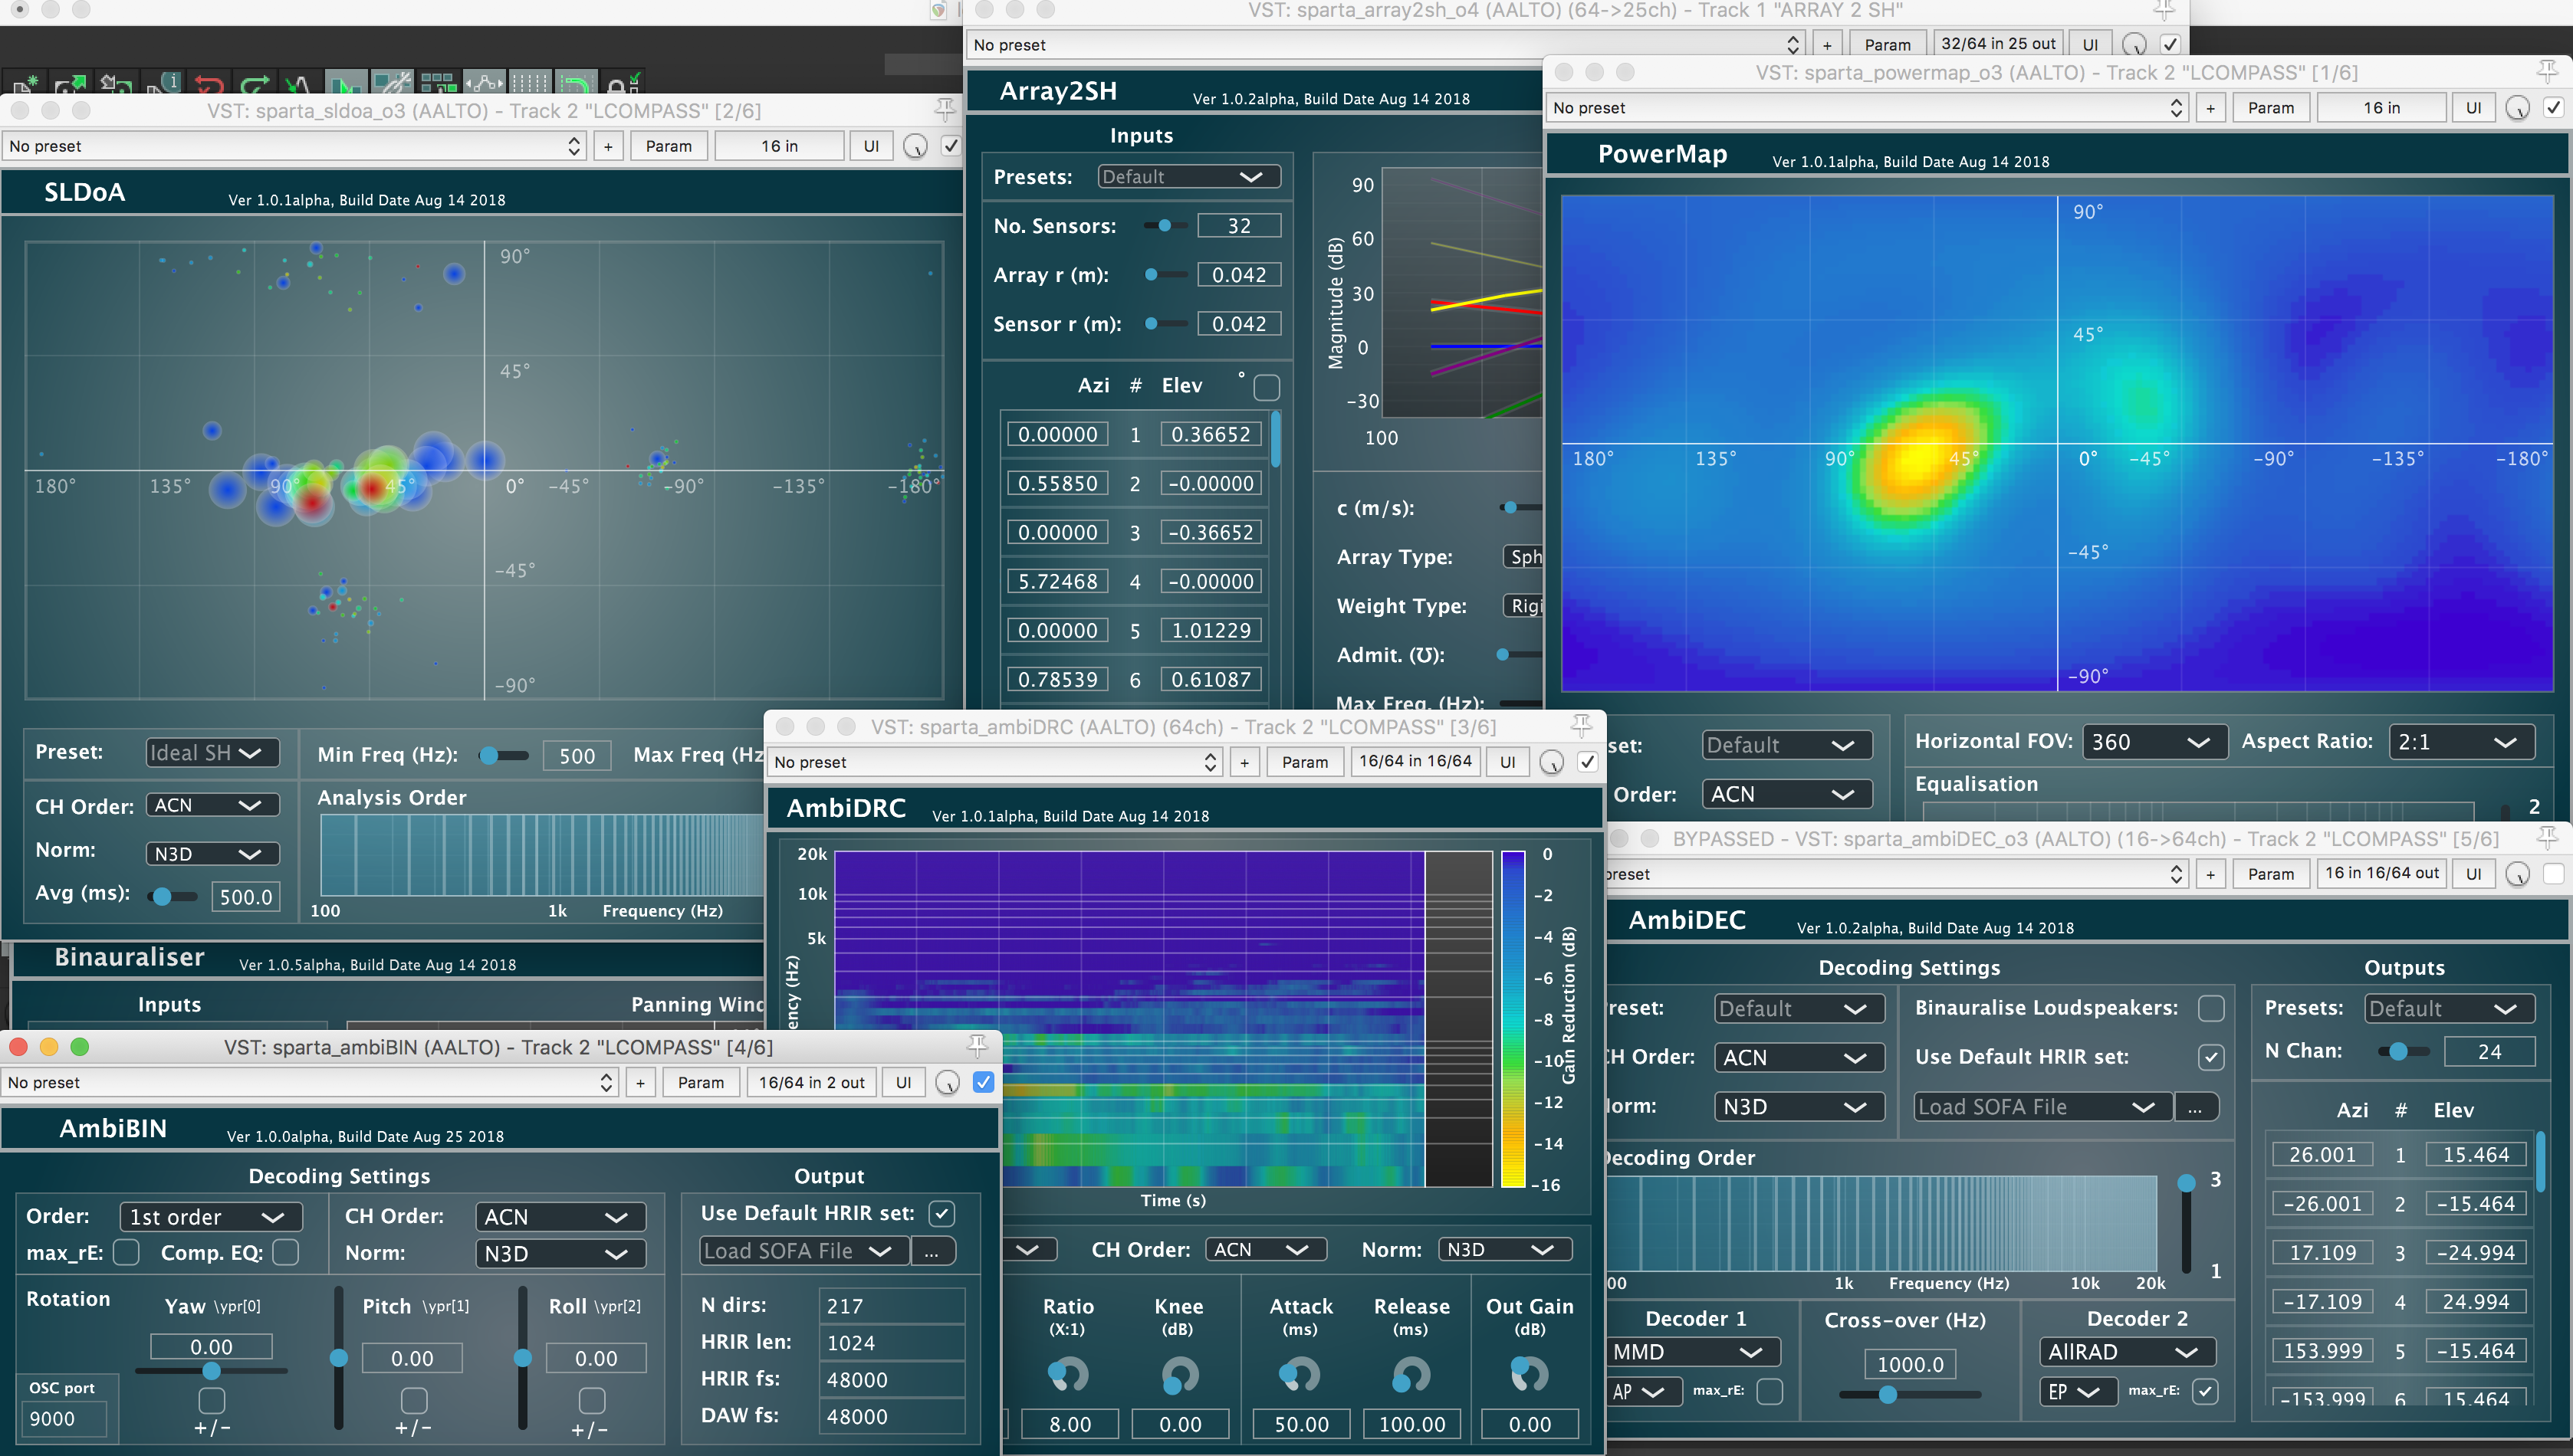2573x1456 pixels.
Task: Toggle the grid lines toolbar icon
Action: (x=531, y=84)
